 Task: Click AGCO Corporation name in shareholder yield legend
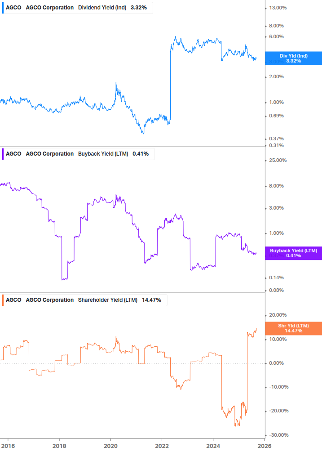click(x=50, y=300)
